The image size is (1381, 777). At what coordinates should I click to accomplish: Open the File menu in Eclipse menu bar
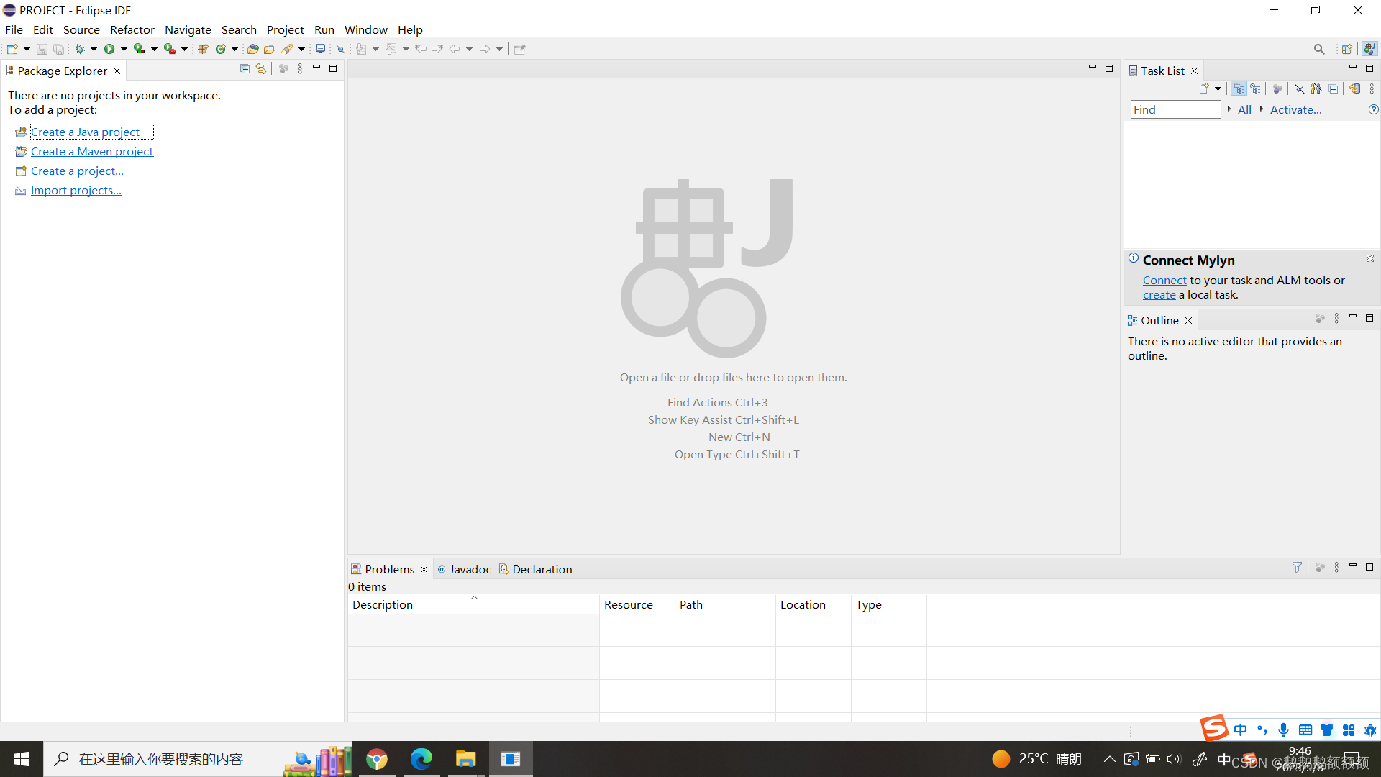point(14,29)
